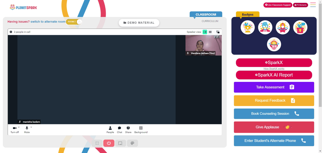Open the CLASSROOM tab

point(206,14)
